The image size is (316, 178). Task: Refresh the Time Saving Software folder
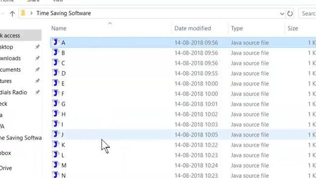point(290,13)
